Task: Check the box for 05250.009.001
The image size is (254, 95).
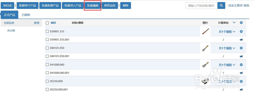Action: click(x=47, y=89)
